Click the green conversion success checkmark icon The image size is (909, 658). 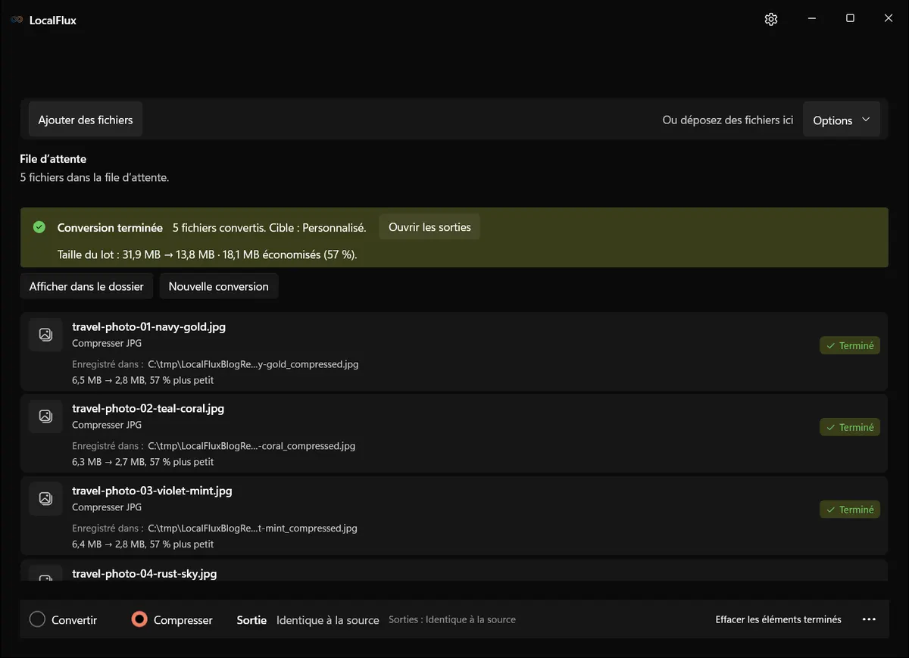pos(39,227)
